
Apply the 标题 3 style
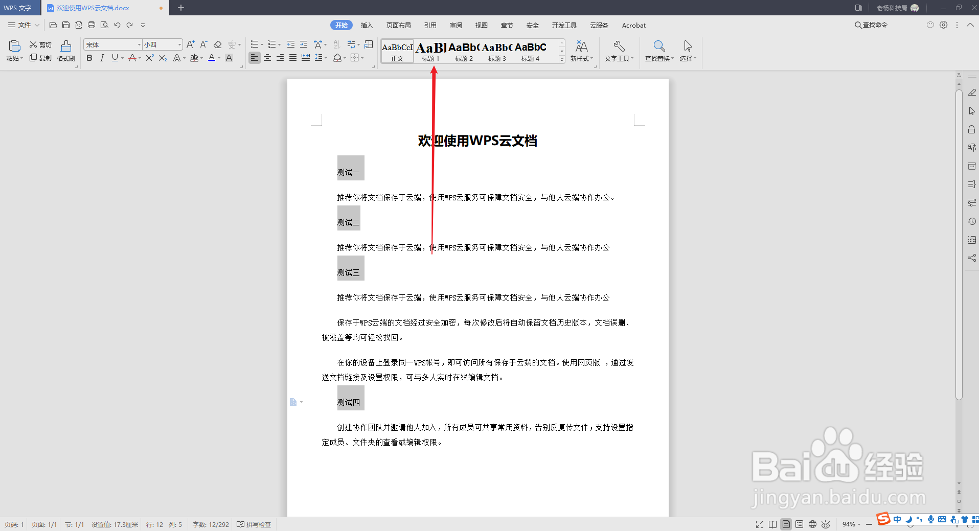[x=497, y=51]
